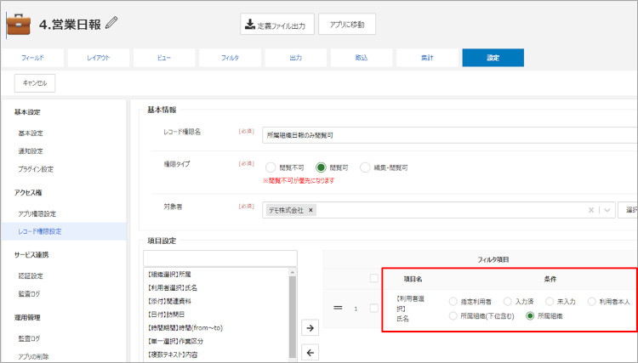The width and height of the screenshot is (638, 363).
Task: Select 【組織選択】所属 in the item list
Action: tap(169, 275)
